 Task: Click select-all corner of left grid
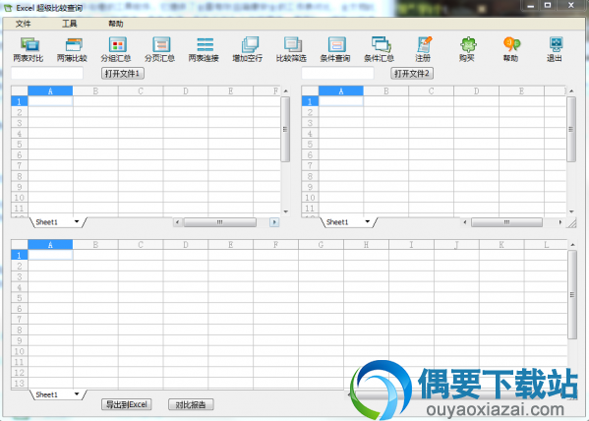pos(20,90)
